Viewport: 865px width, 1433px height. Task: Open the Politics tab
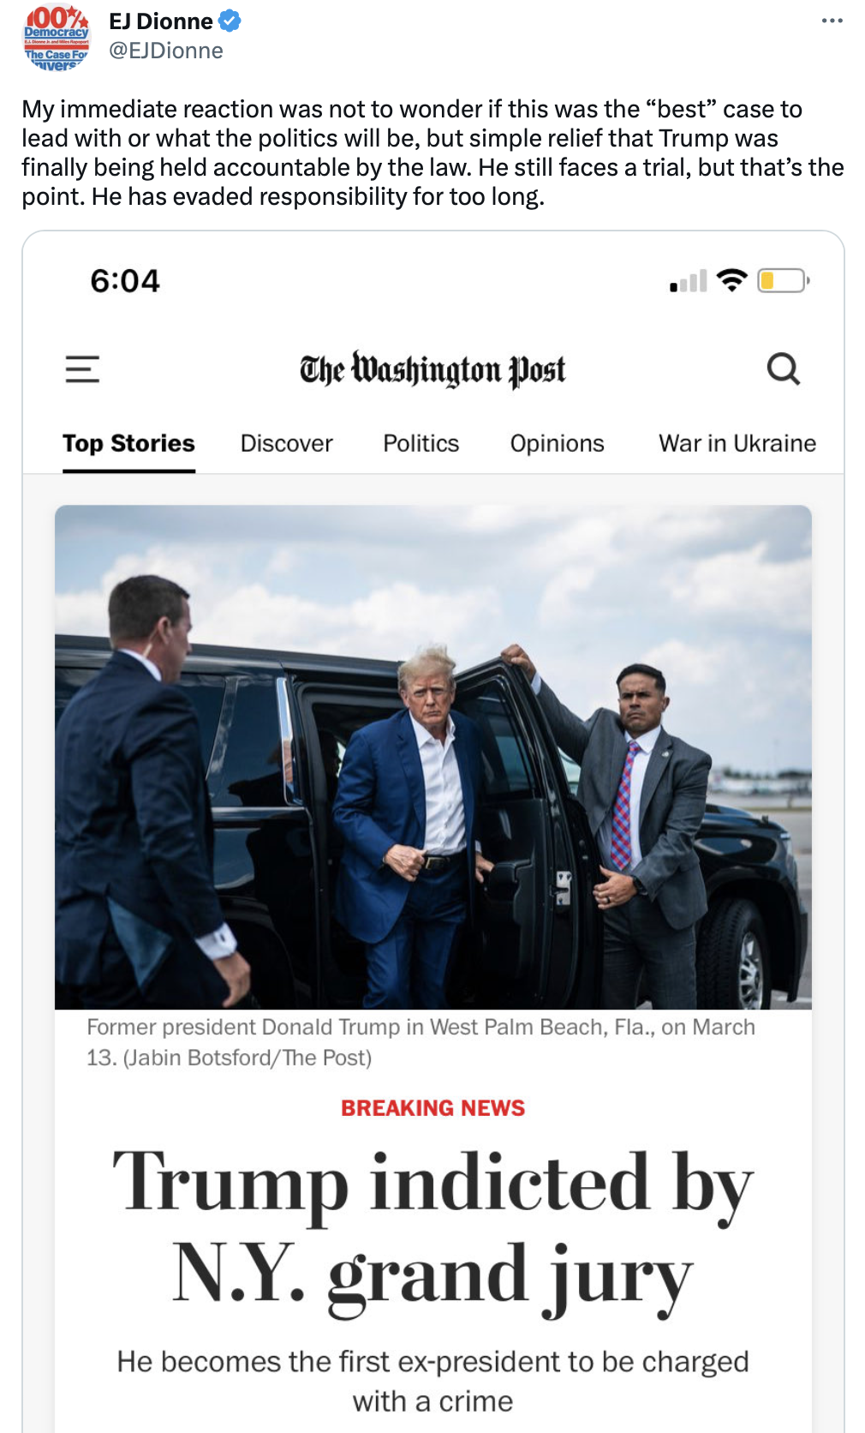point(421,443)
